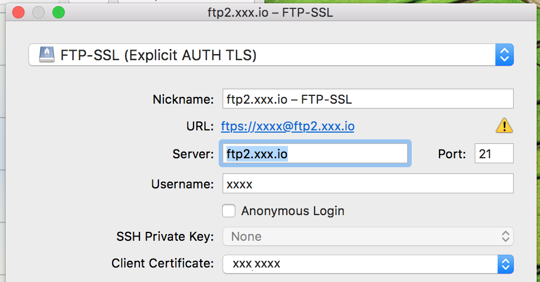540x282 pixels.
Task: Click the yellow warning triangle icon
Action: tap(504, 126)
